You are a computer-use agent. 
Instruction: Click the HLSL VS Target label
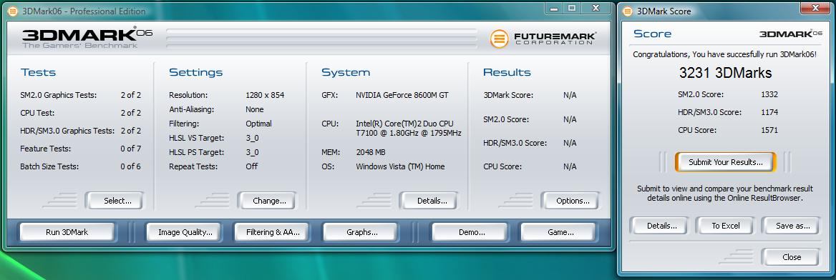[196, 138]
